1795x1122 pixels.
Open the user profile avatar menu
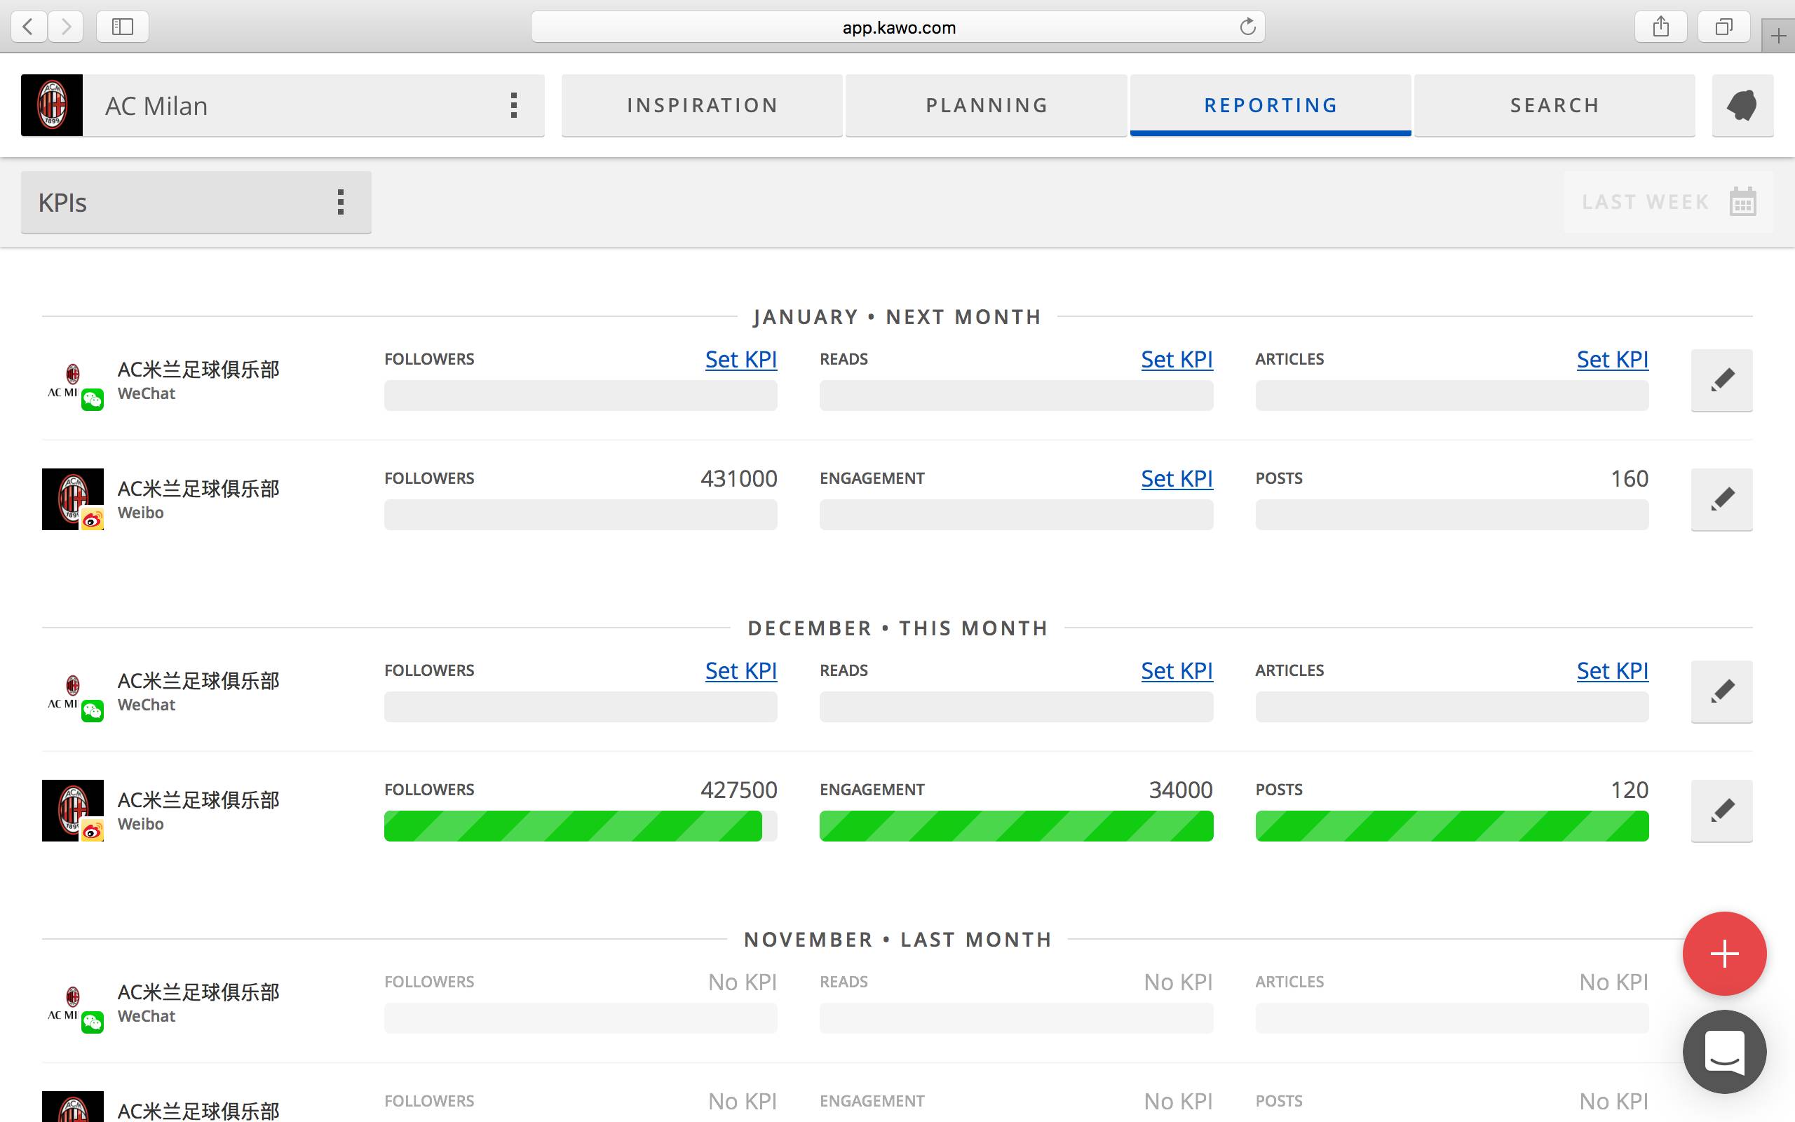pos(1742,105)
